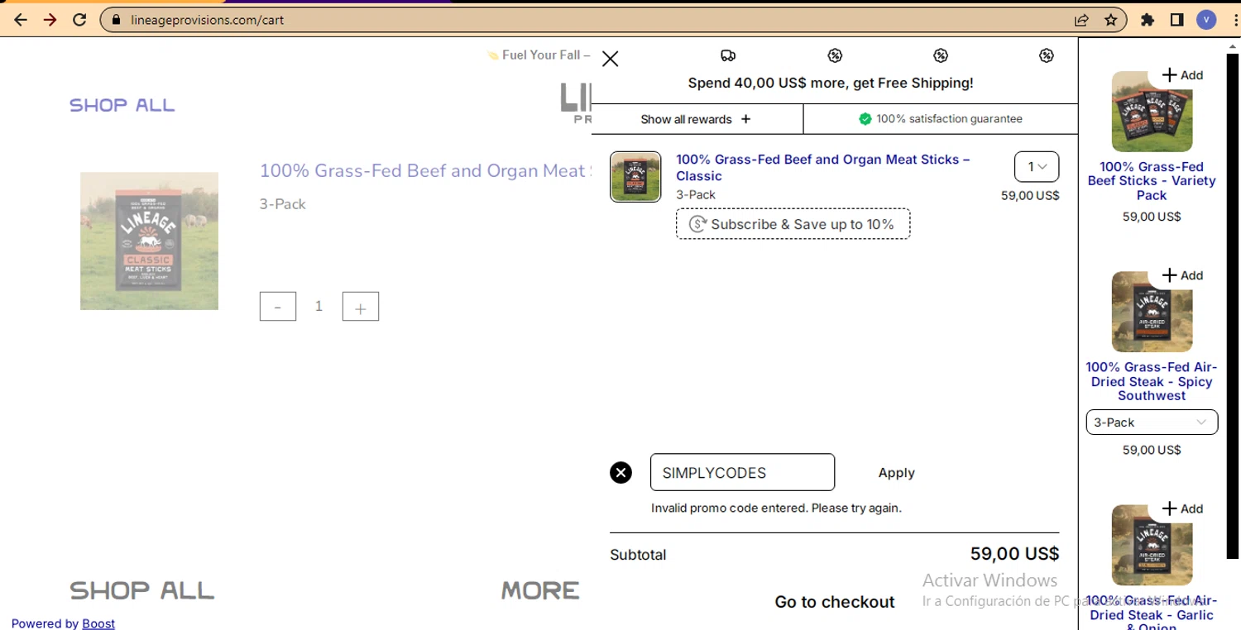Viewport: 1241px width, 630px height.
Task: Click the invalid promo code error message
Action: 776,508
